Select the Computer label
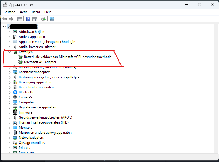The height and width of the screenshot is (162, 219). [x=26, y=102]
